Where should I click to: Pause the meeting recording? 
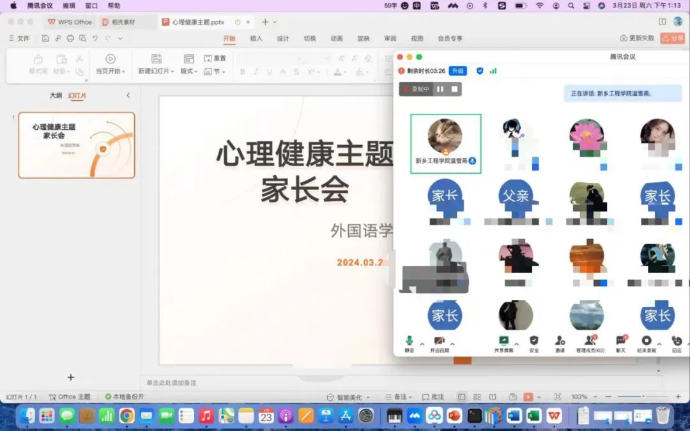(x=440, y=90)
